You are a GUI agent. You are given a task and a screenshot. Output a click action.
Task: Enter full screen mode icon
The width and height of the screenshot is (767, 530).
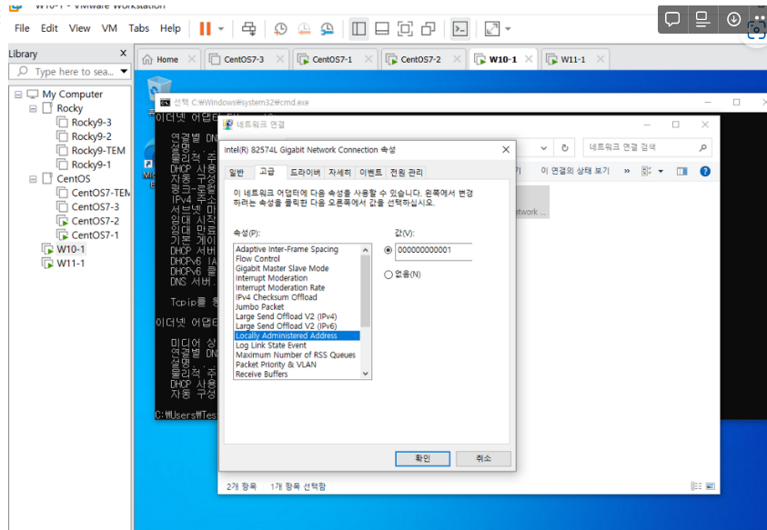tap(405, 29)
